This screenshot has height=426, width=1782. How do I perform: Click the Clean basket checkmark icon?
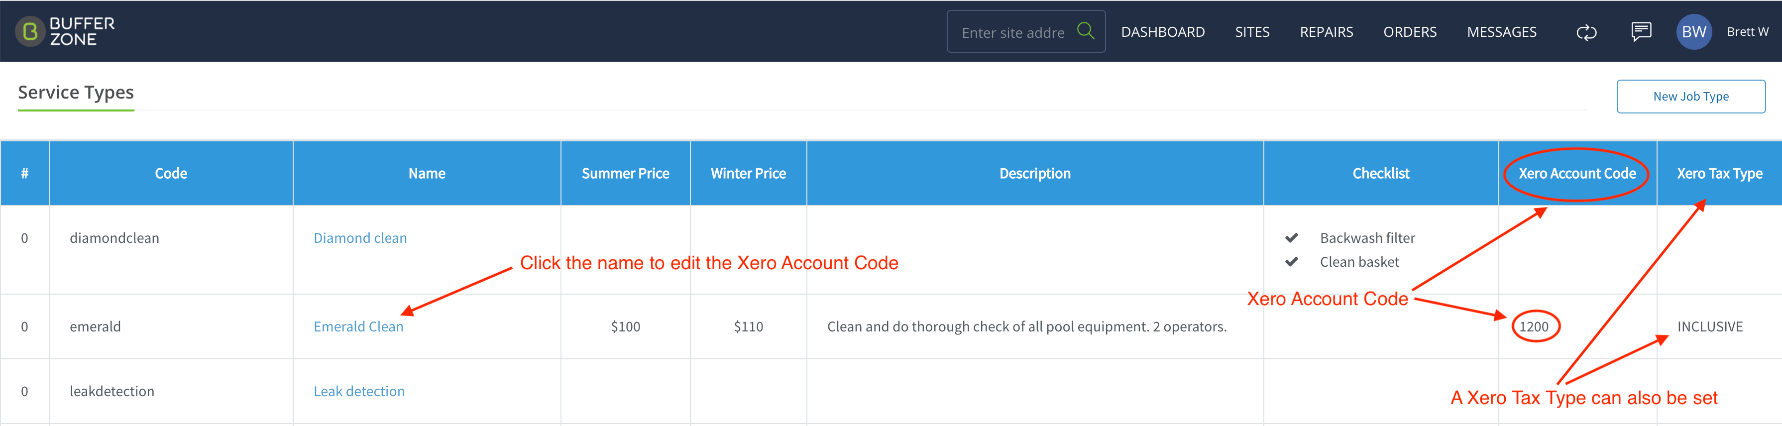[1291, 262]
